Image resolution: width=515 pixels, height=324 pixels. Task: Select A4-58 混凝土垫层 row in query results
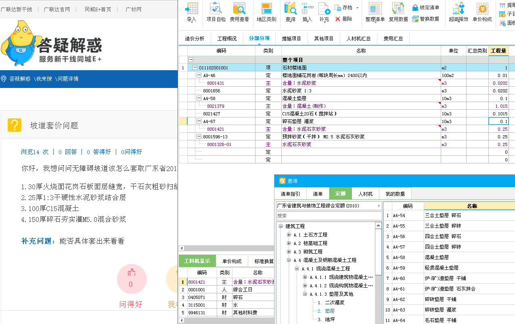pyautogui.click(x=449, y=257)
